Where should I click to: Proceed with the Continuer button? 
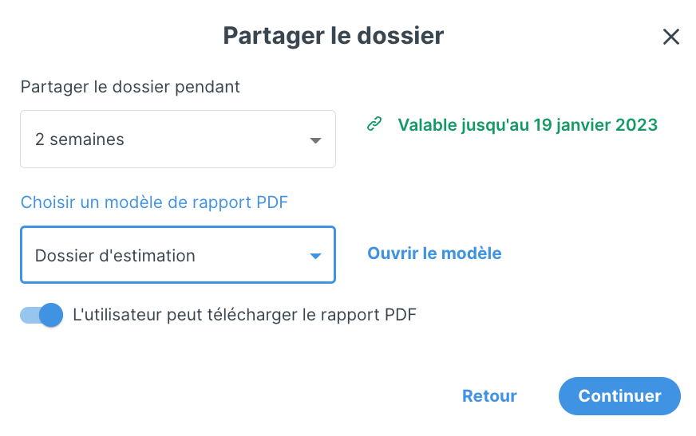[619, 396]
